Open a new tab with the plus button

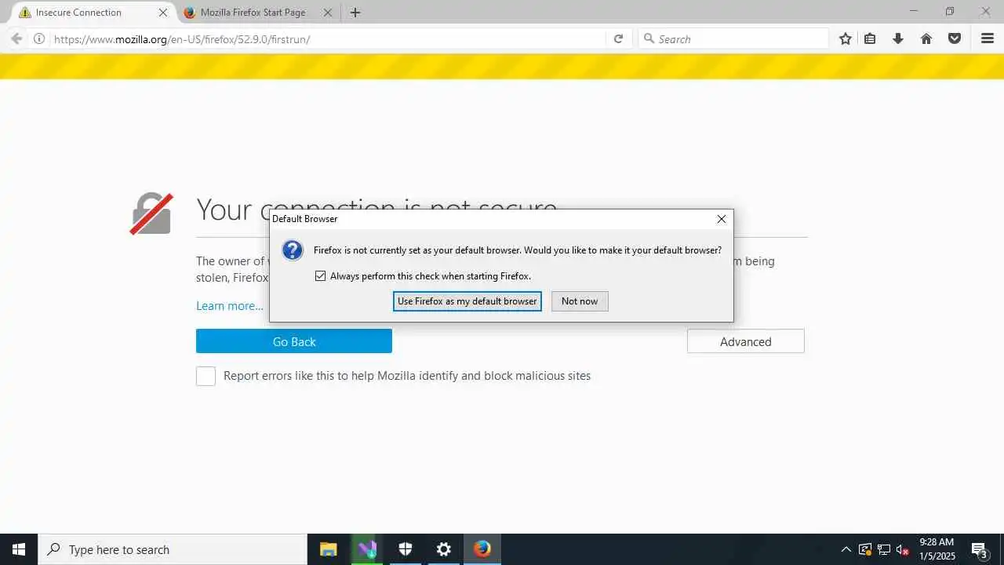(x=355, y=13)
